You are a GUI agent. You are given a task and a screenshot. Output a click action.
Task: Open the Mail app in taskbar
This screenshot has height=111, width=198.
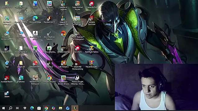pos(68,108)
